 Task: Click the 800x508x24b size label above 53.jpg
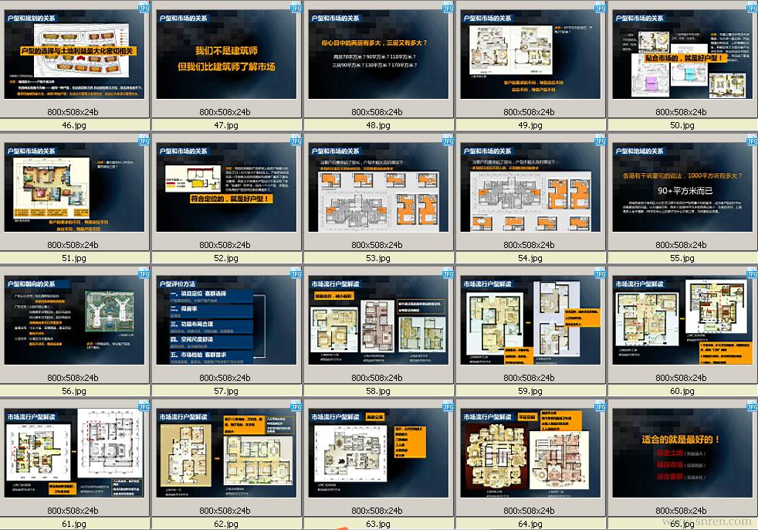tap(377, 245)
